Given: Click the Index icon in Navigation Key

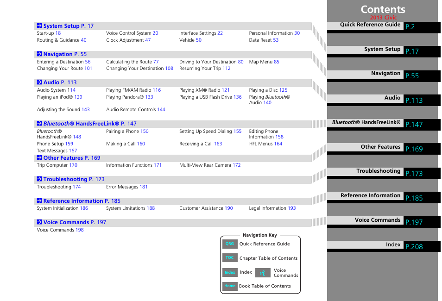Looking at the screenshot, I should 230,272.
